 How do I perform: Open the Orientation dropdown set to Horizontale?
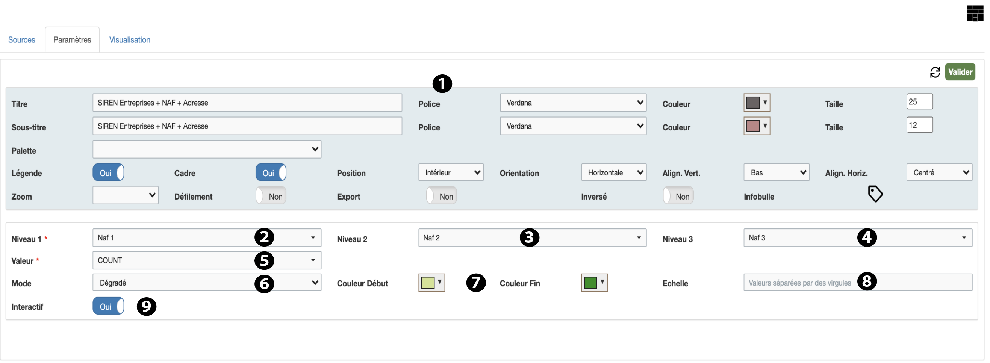pos(613,172)
